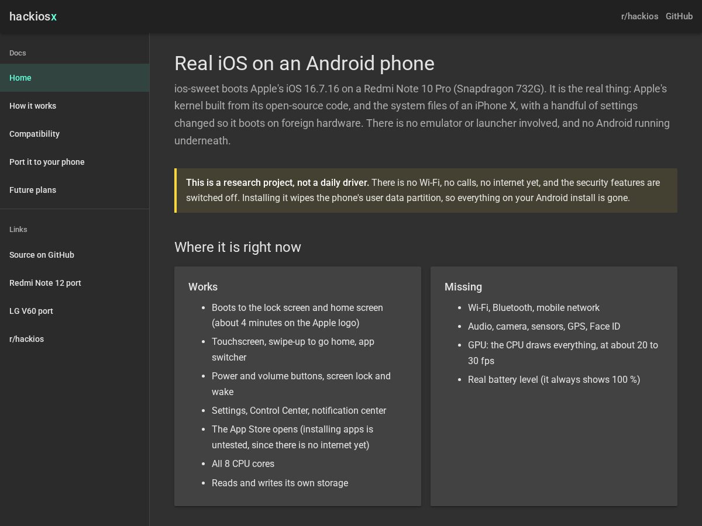This screenshot has height=526, width=702.
Task: Click "Touchscreen, swipe-up to go home" item
Action: coord(293,349)
